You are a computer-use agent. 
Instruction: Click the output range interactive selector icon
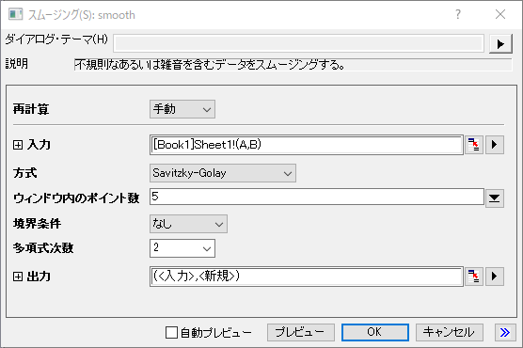tap(474, 277)
